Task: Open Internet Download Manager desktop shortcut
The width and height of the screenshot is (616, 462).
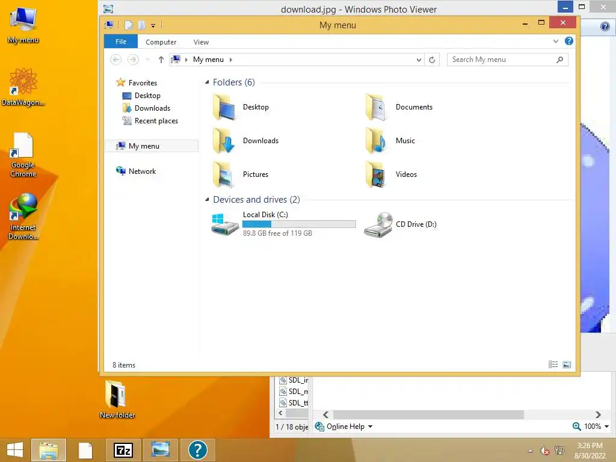Action: (x=23, y=217)
